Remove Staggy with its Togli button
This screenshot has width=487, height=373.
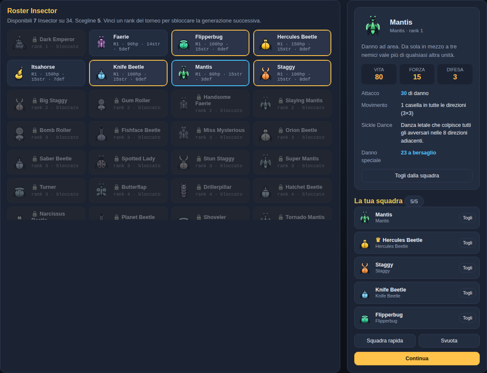[467, 268]
